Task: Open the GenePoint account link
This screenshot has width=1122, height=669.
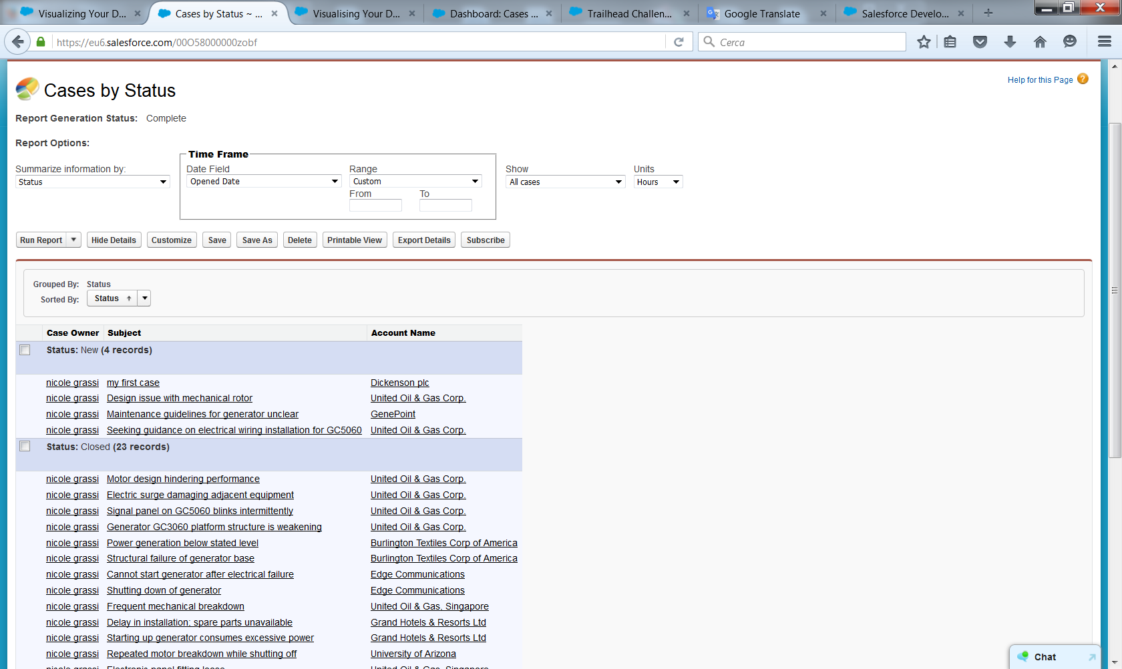Action: 393,414
